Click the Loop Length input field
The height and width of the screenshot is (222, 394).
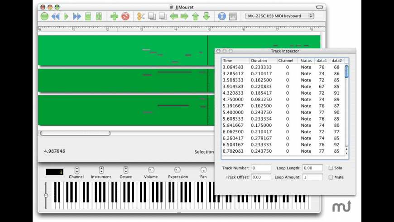point(312,168)
